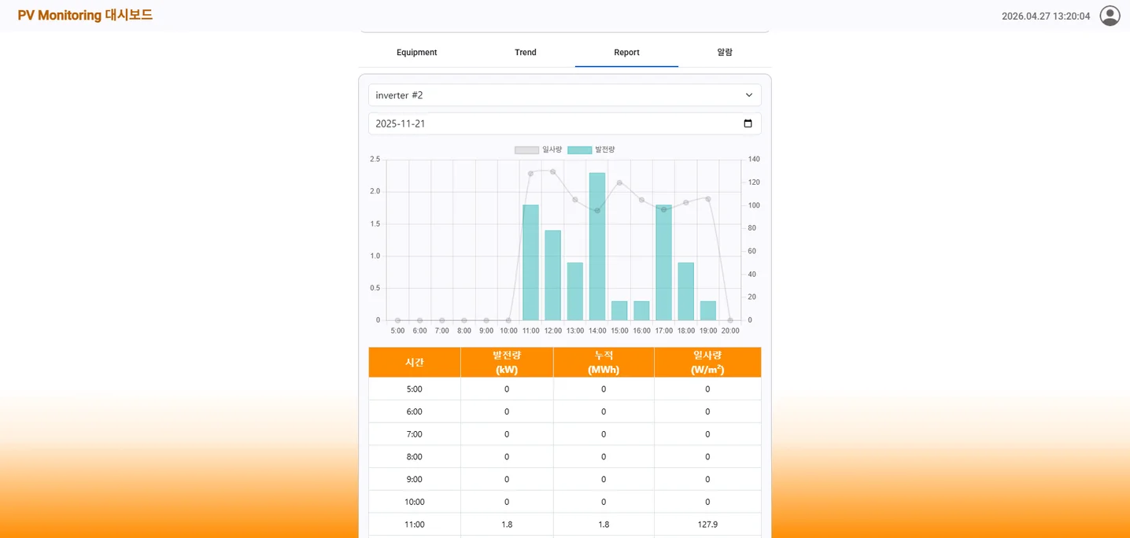Click the 14:00 x-axis label

597,331
